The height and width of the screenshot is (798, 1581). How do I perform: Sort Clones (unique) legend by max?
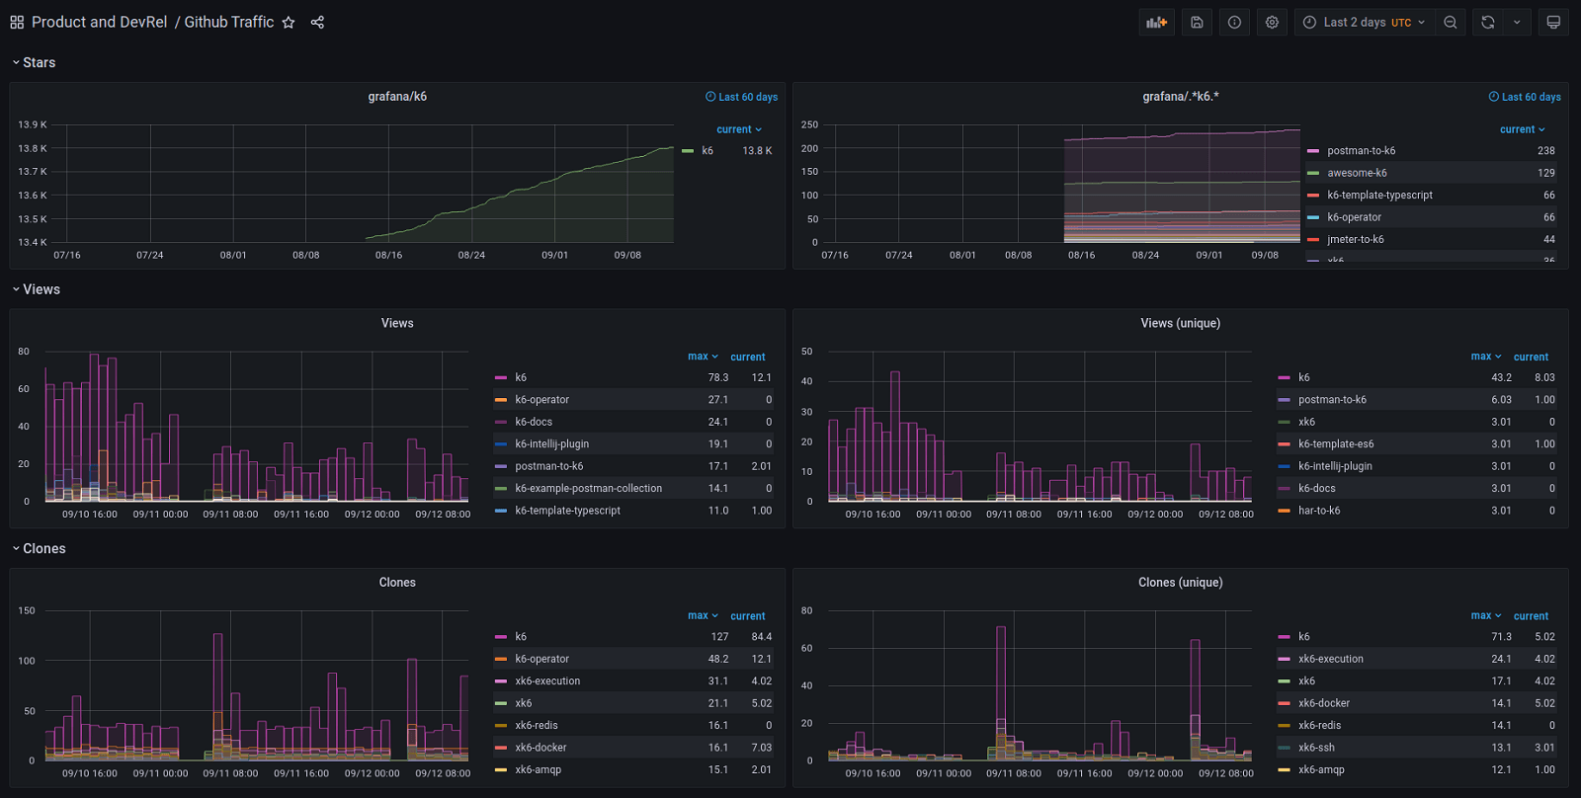click(x=1485, y=615)
